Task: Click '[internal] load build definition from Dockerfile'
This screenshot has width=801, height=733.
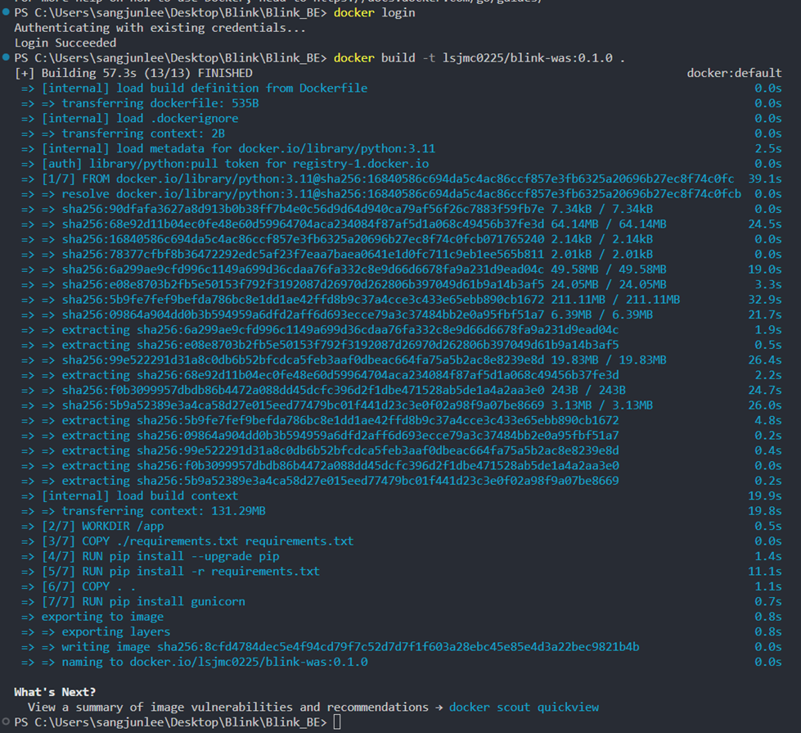Action: [x=205, y=88]
